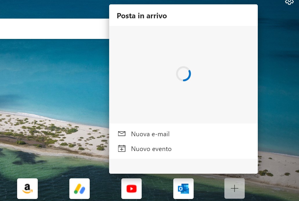Click the Posta in arrivo heading
The height and width of the screenshot is (201, 299).
click(142, 16)
